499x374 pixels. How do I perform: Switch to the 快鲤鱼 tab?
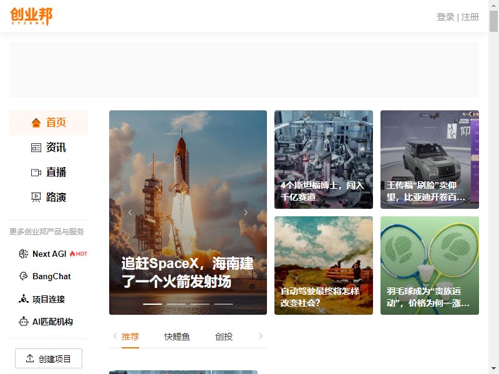tap(177, 337)
